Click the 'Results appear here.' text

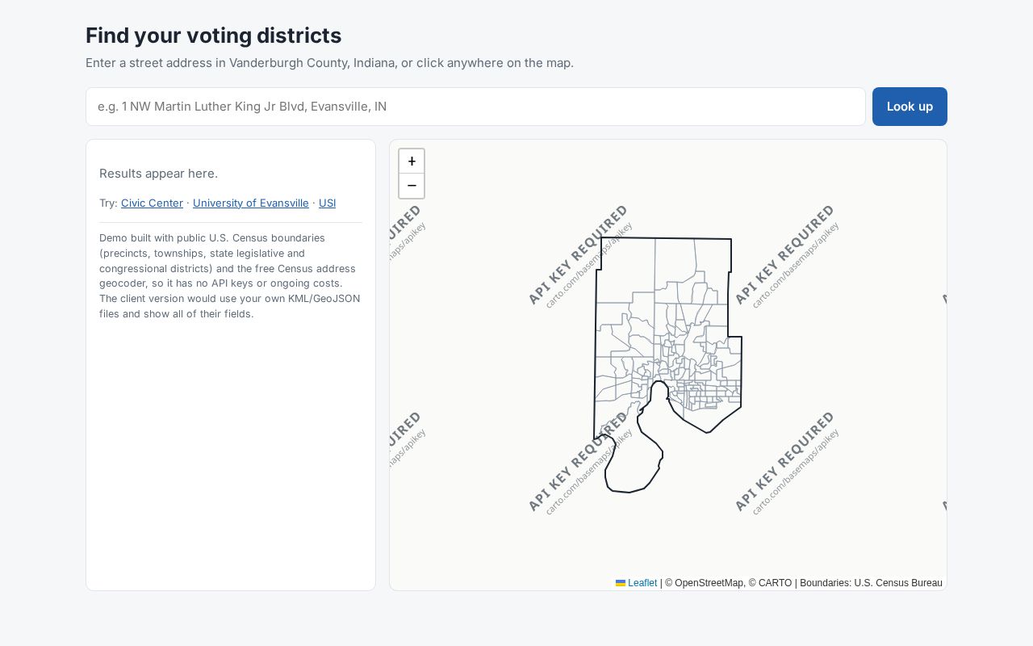(158, 174)
